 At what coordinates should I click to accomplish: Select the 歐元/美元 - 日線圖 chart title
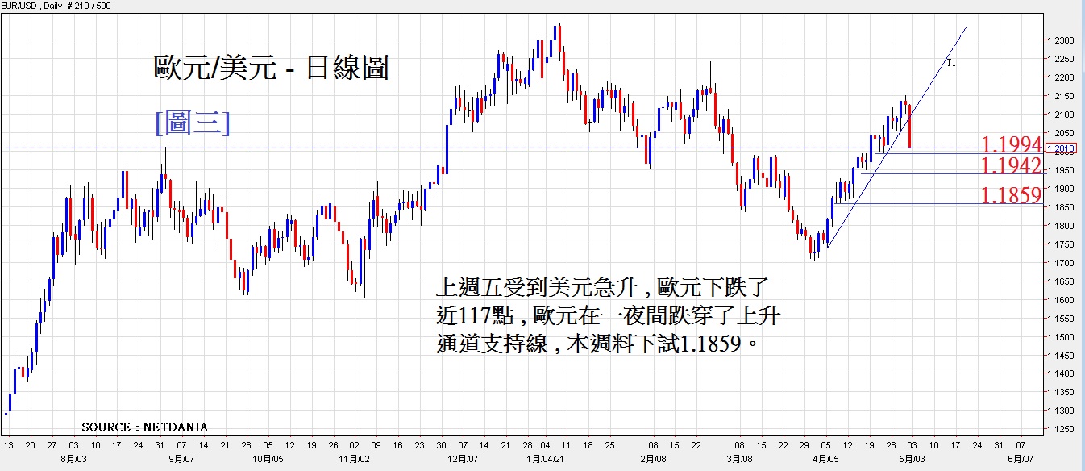[271, 68]
